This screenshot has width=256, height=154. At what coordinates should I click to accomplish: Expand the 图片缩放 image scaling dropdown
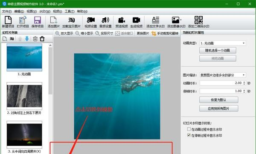(x=244, y=75)
